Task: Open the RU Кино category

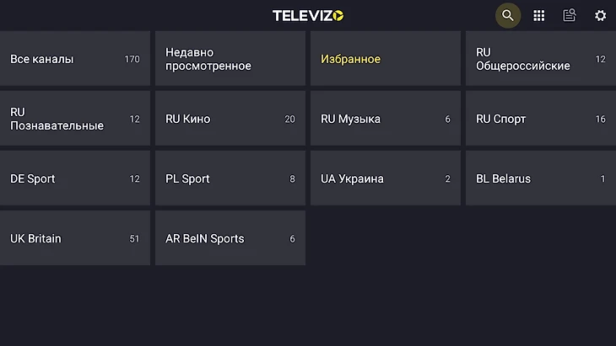Action: (230, 119)
